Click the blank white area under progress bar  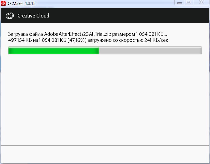pos(105,99)
